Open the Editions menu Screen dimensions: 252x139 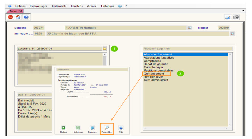click(20, 6)
